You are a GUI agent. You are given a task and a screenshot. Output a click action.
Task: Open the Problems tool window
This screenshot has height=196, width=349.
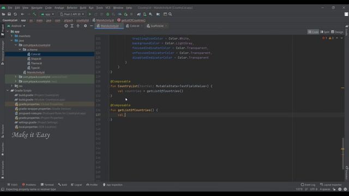[29, 185]
